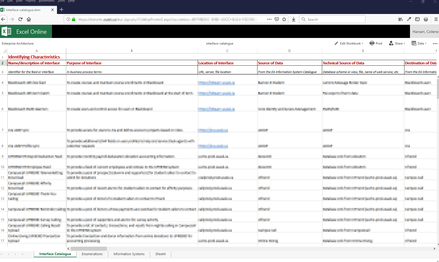Expand the Edit Workbook dropdown
The image size is (439, 262).
pos(349,43)
